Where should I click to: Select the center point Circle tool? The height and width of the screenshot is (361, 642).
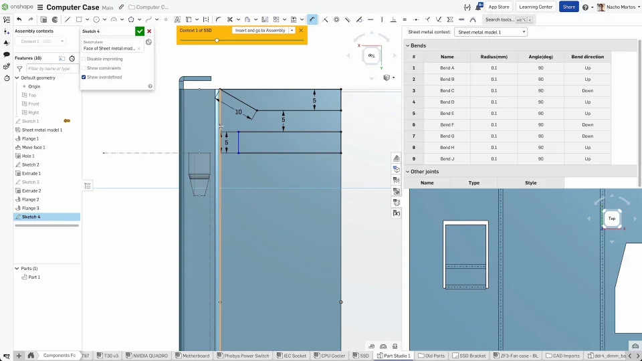click(x=96, y=19)
